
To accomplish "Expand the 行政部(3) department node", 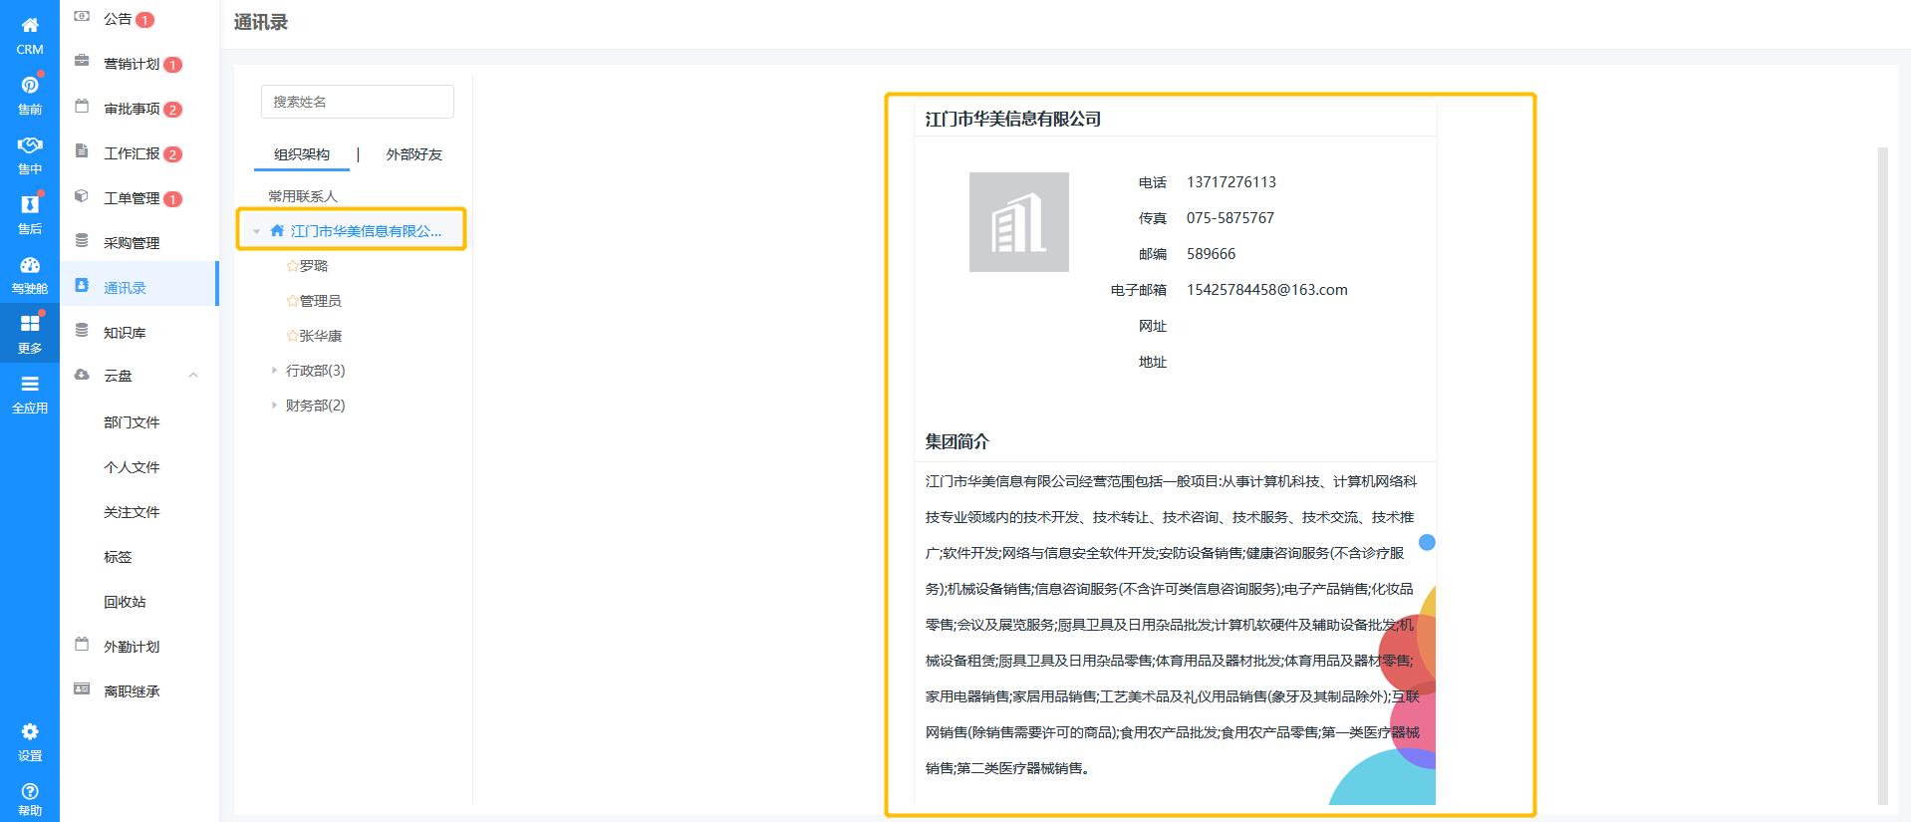I will pyautogui.click(x=274, y=371).
